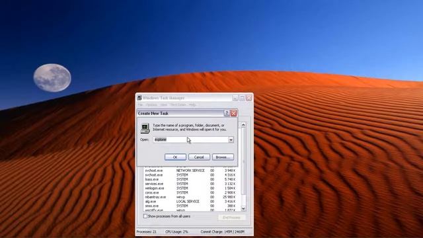Select smss.exe process row

(x=190, y=206)
